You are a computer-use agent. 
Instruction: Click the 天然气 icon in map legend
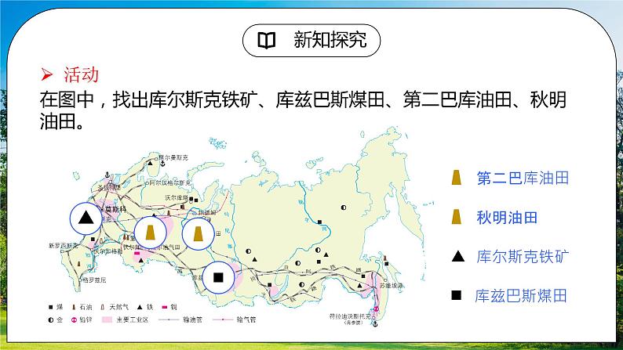103,307
